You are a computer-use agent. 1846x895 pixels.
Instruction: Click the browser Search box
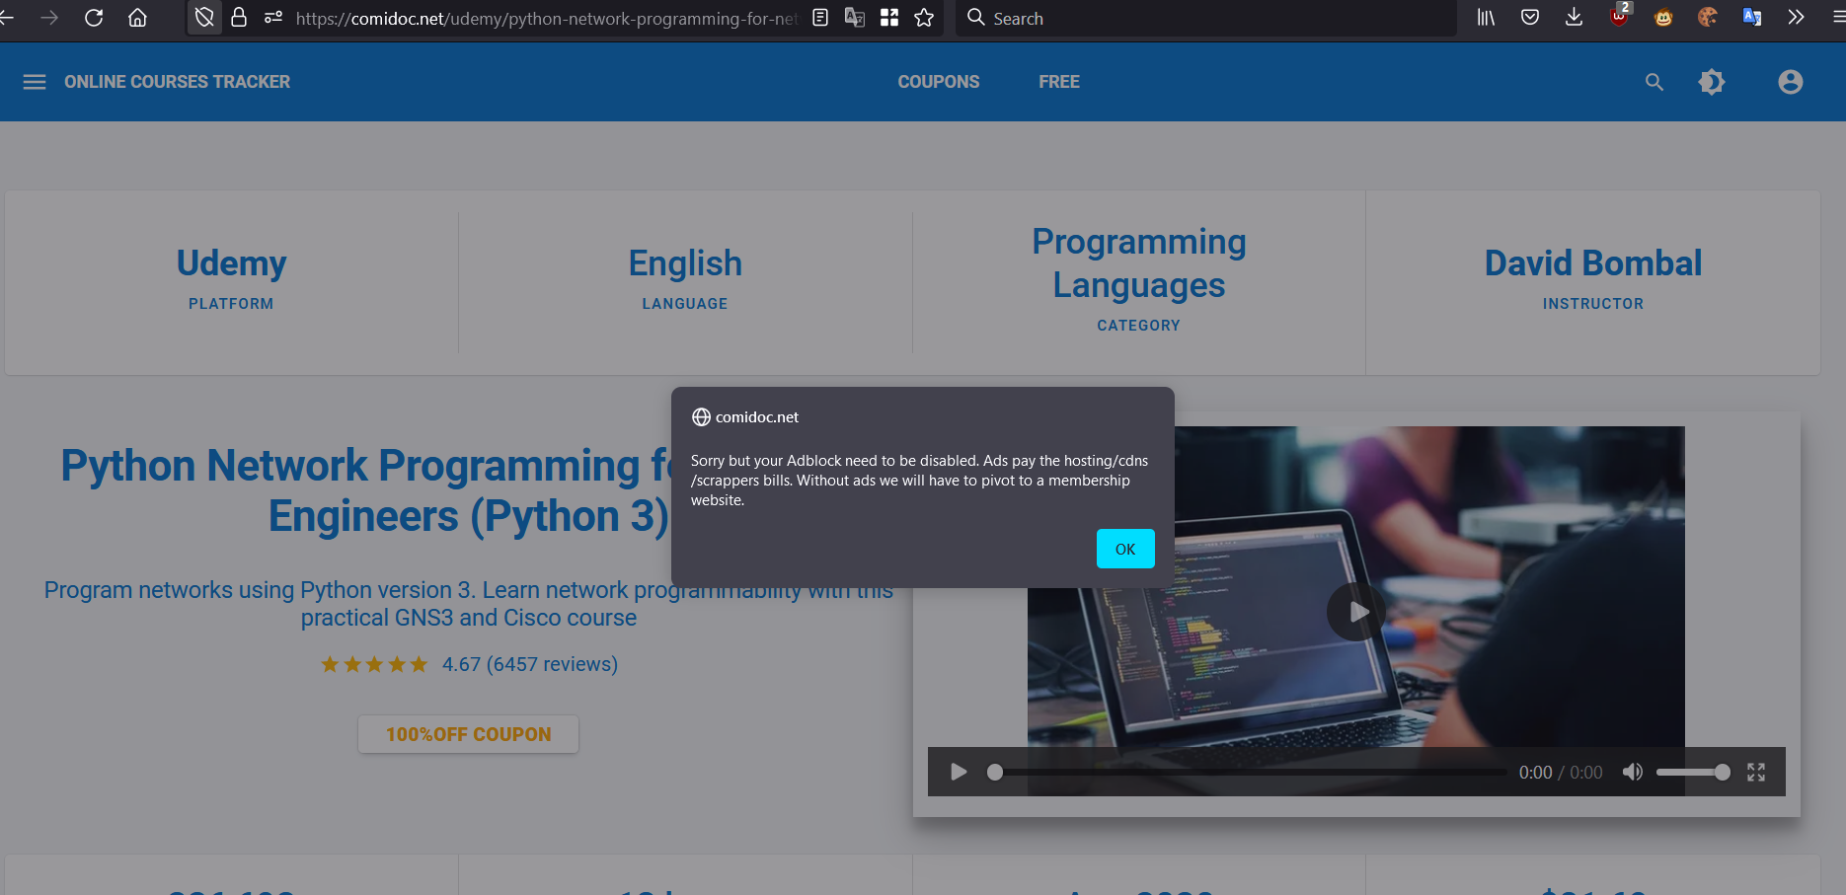click(x=1206, y=18)
